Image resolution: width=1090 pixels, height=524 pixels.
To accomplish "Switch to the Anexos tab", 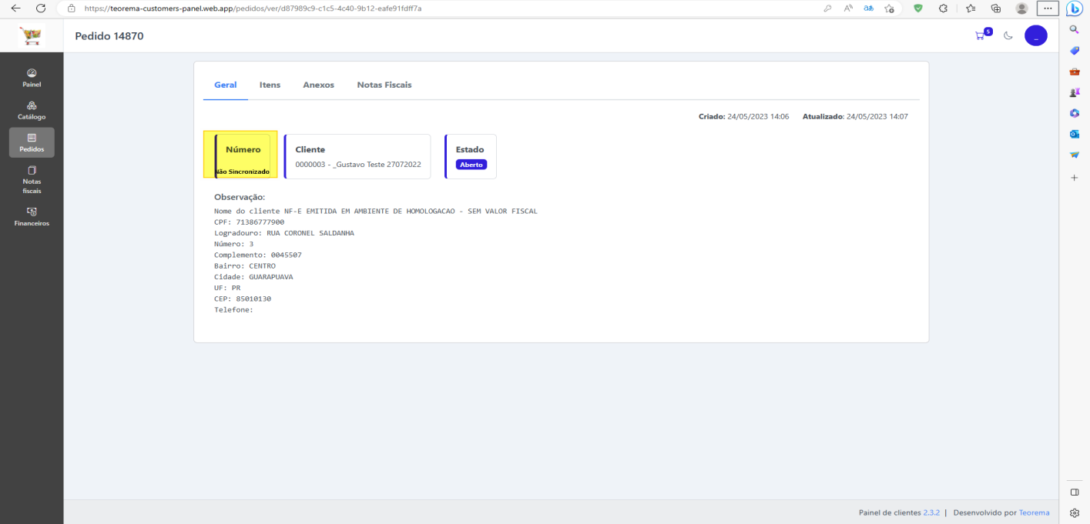I will [x=318, y=85].
